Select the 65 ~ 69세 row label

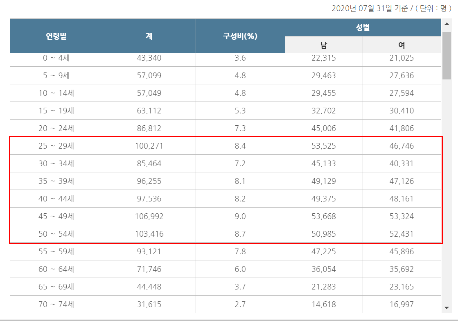(x=56, y=287)
